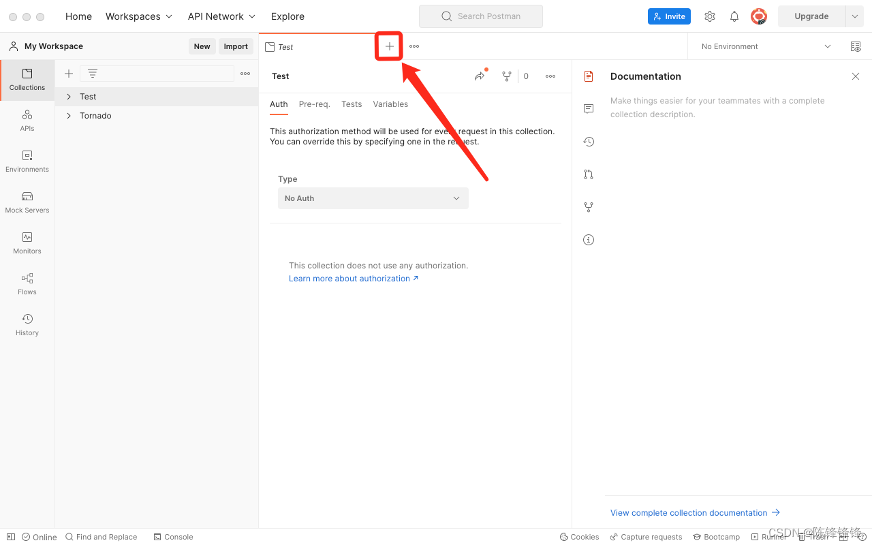This screenshot has width=872, height=545.
Task: Go to Environments in the sidebar
Action: [x=27, y=161]
